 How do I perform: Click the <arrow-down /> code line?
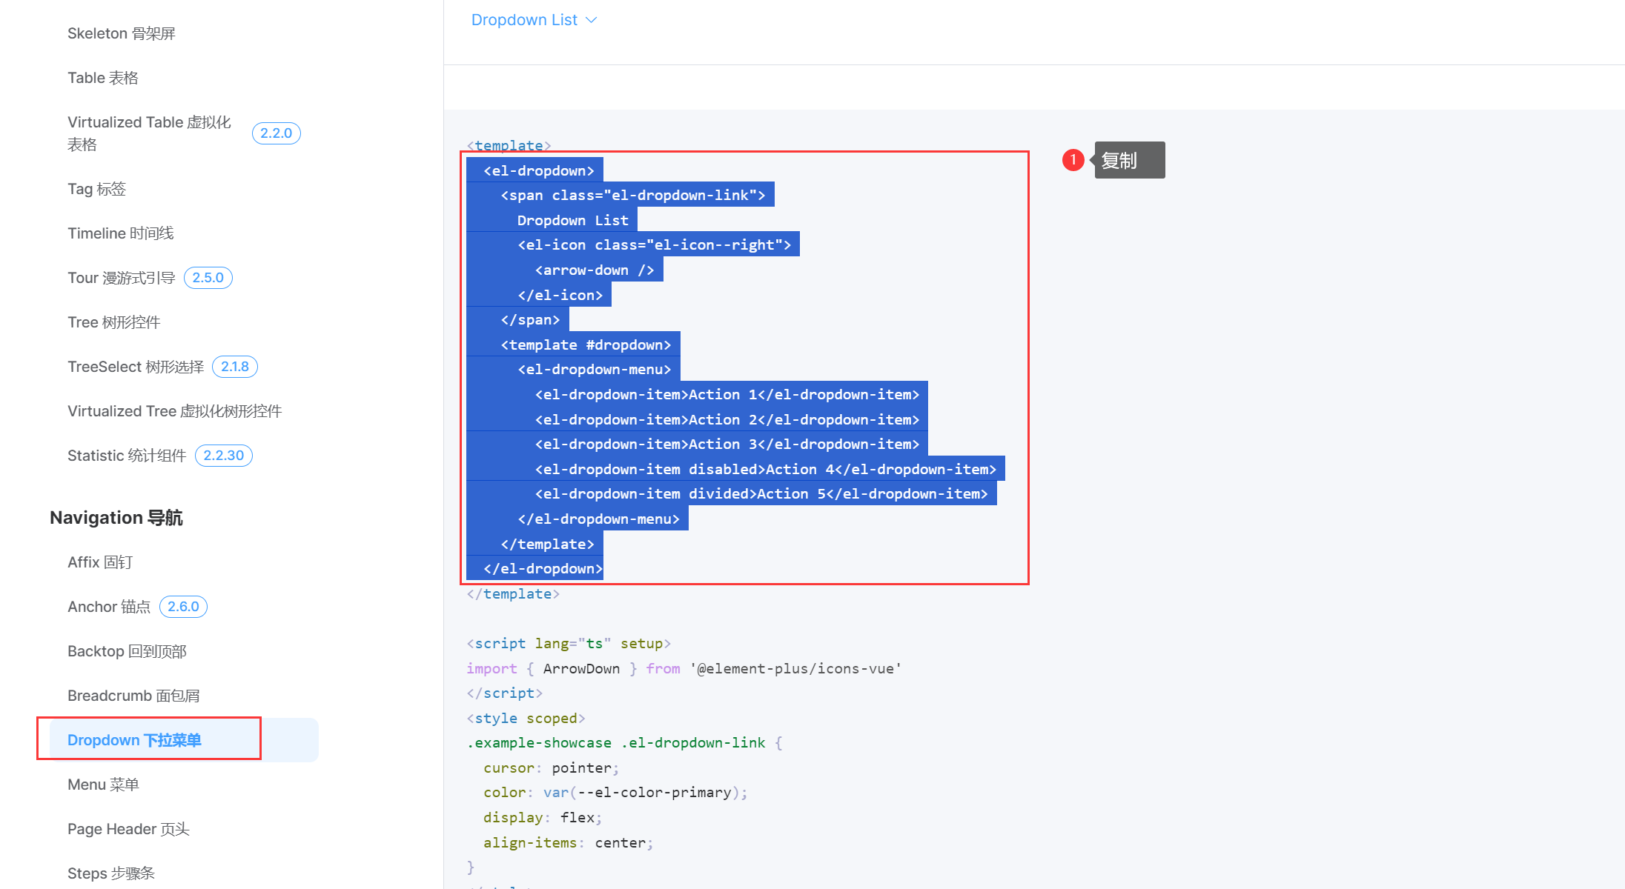click(x=595, y=270)
